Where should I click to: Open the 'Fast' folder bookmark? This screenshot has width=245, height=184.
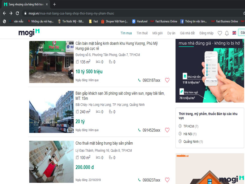(x=93, y=21)
